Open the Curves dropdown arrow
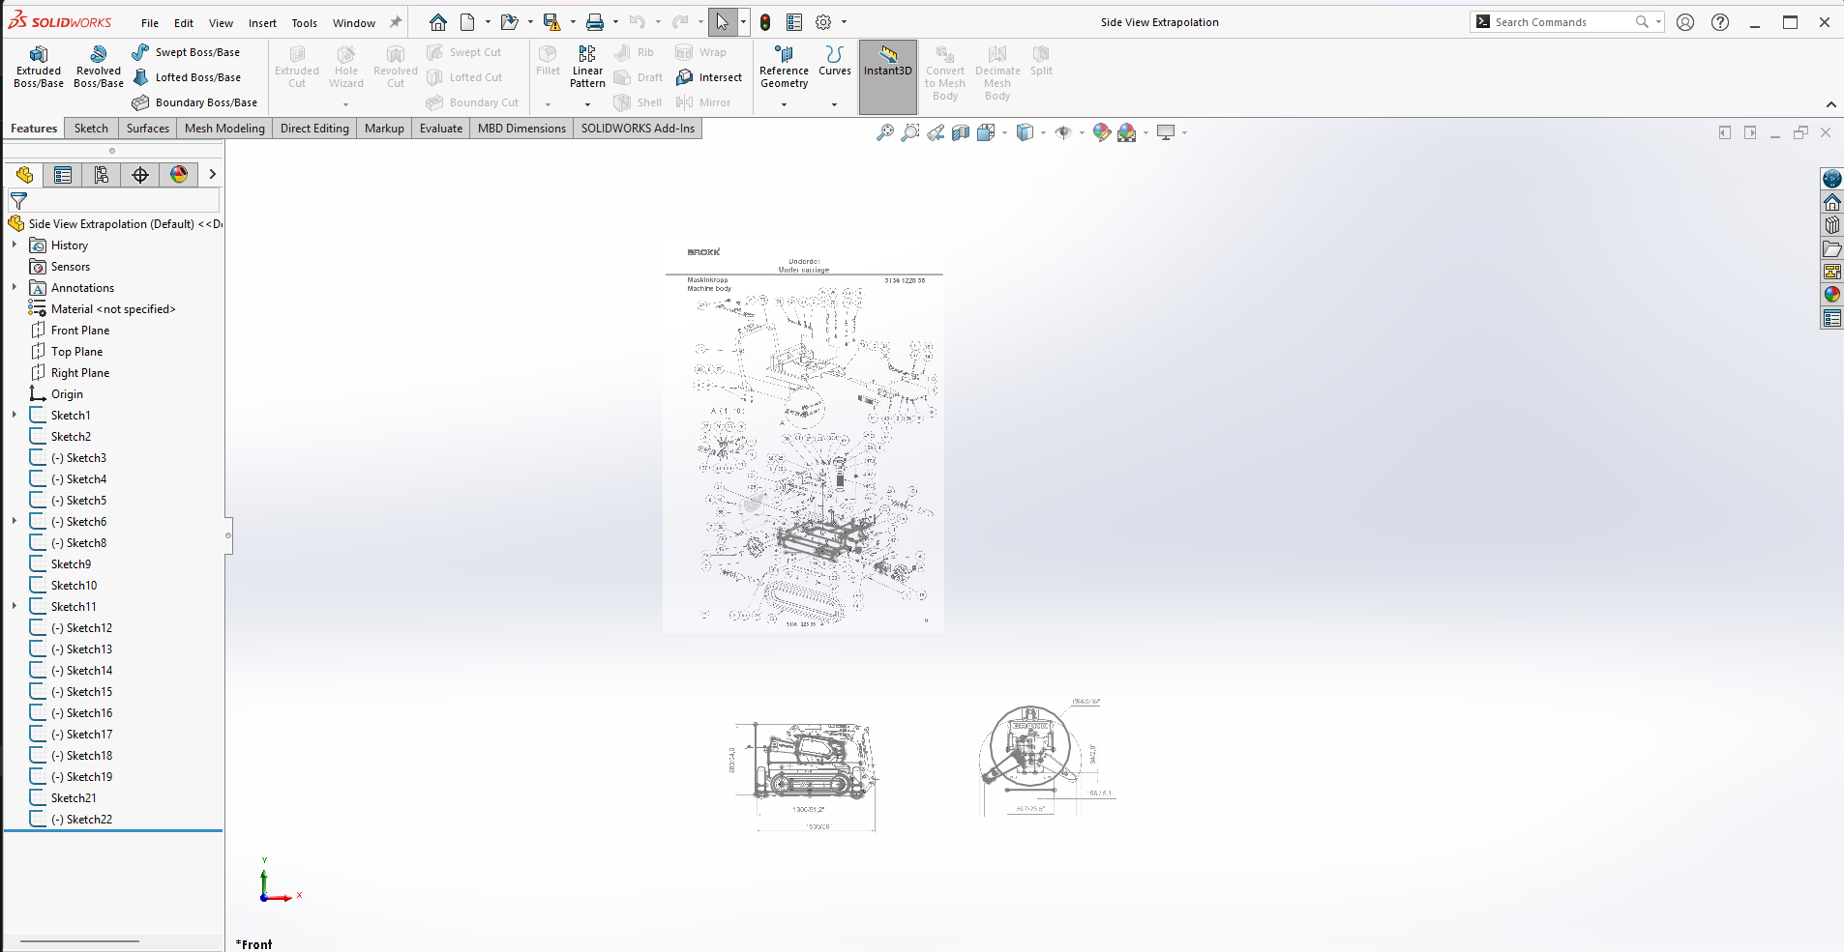 (x=834, y=104)
